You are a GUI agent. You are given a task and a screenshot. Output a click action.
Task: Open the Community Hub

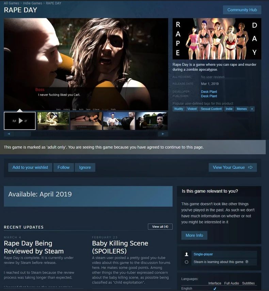(x=242, y=10)
